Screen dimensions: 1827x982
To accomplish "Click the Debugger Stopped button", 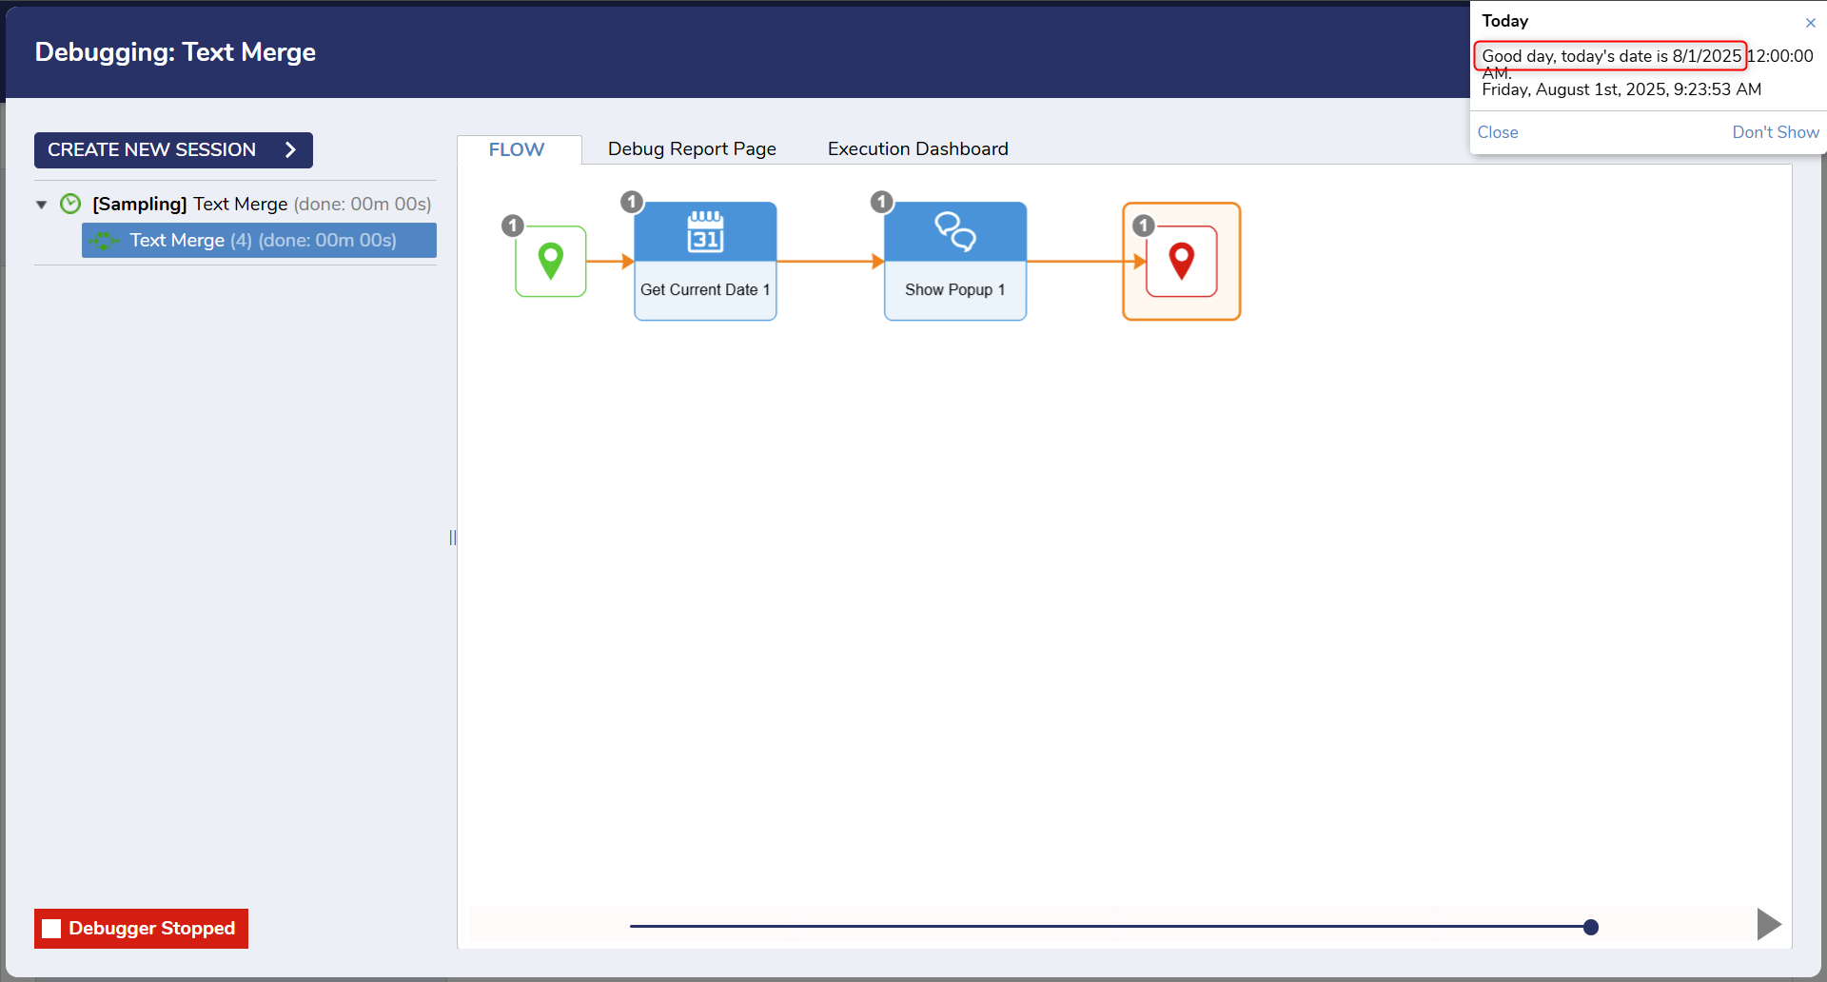I will point(141,929).
